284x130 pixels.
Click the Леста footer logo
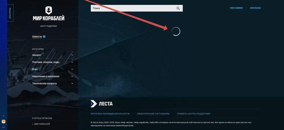[x=102, y=104]
